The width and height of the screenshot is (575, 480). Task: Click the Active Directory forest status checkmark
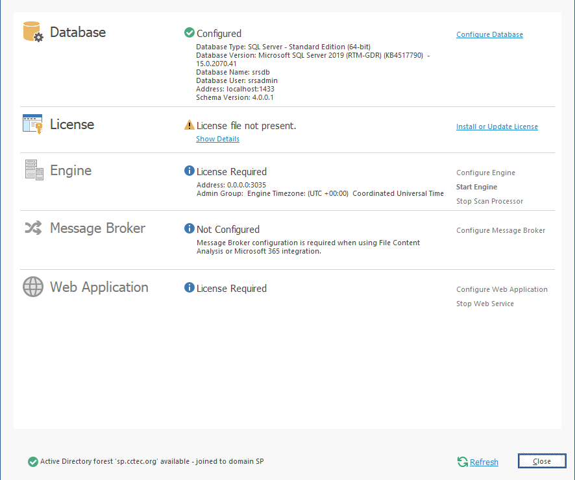(x=32, y=462)
